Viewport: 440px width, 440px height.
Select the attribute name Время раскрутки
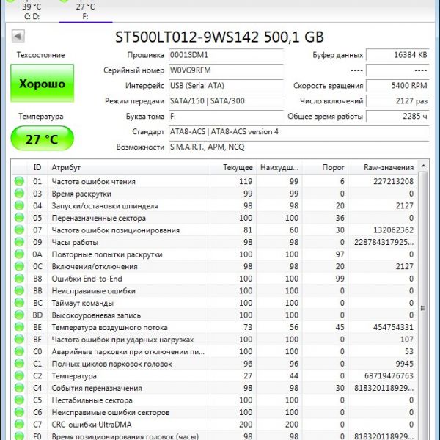81,194
